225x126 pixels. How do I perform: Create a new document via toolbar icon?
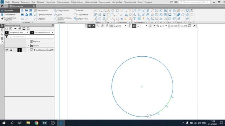click(x=22, y=10)
